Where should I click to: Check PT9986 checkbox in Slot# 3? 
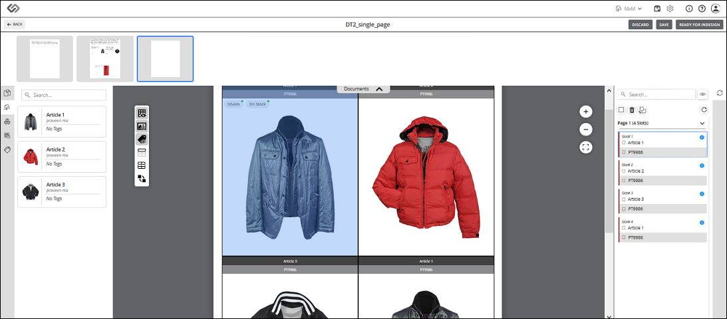click(x=624, y=209)
